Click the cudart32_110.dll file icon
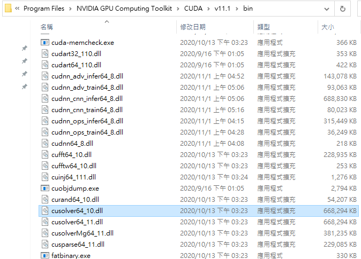Screen dimensions: 361x259 [45, 54]
